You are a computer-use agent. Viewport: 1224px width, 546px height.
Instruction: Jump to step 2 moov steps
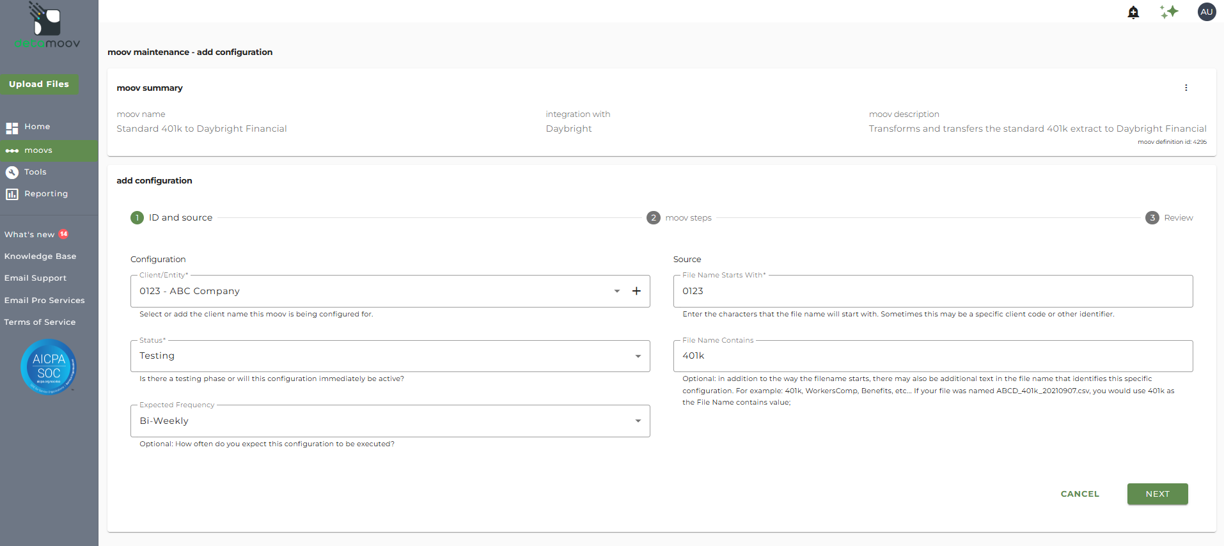pos(679,218)
